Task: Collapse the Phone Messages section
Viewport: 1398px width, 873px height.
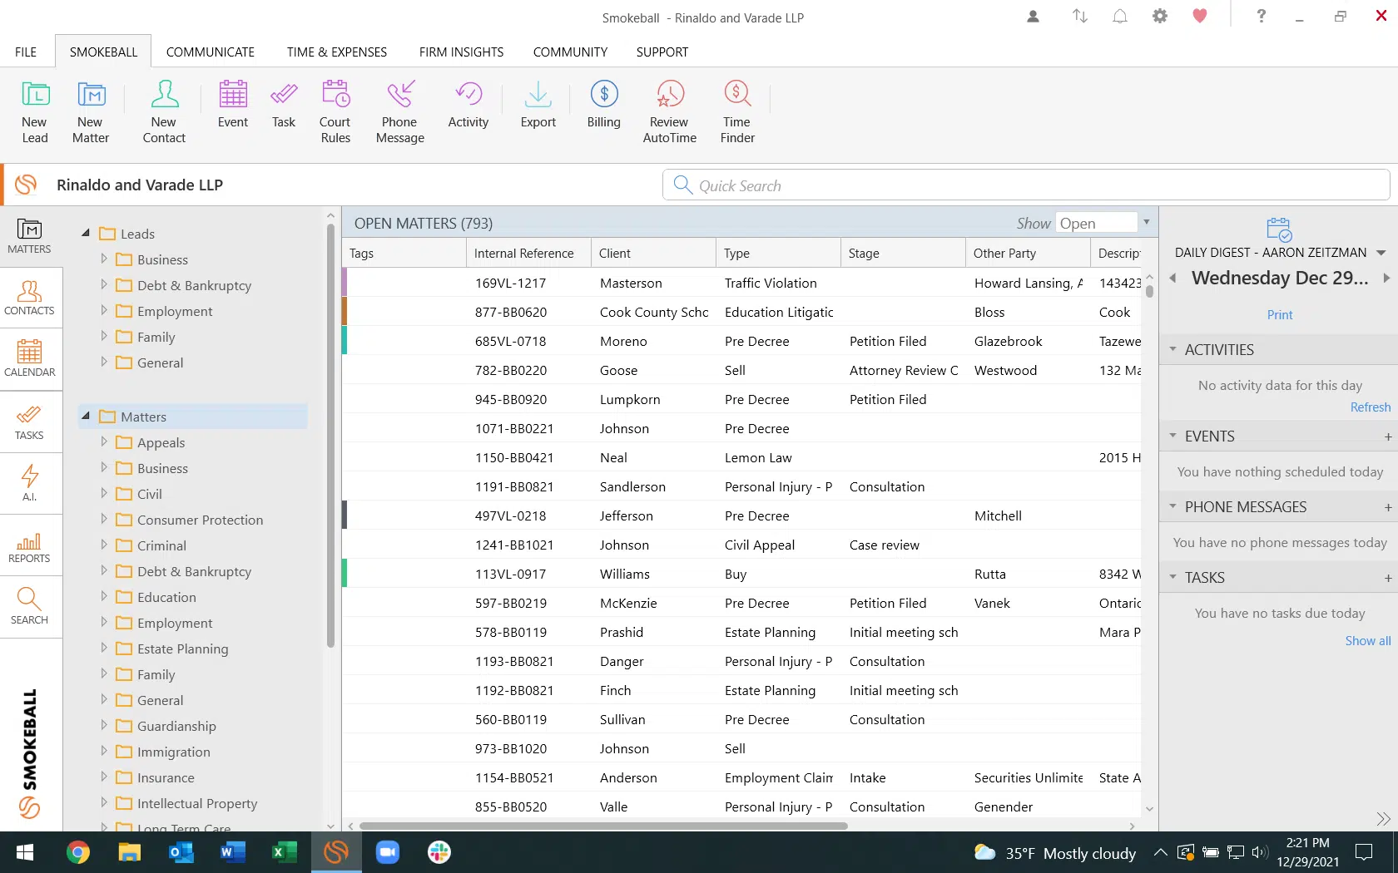Action: (1173, 506)
